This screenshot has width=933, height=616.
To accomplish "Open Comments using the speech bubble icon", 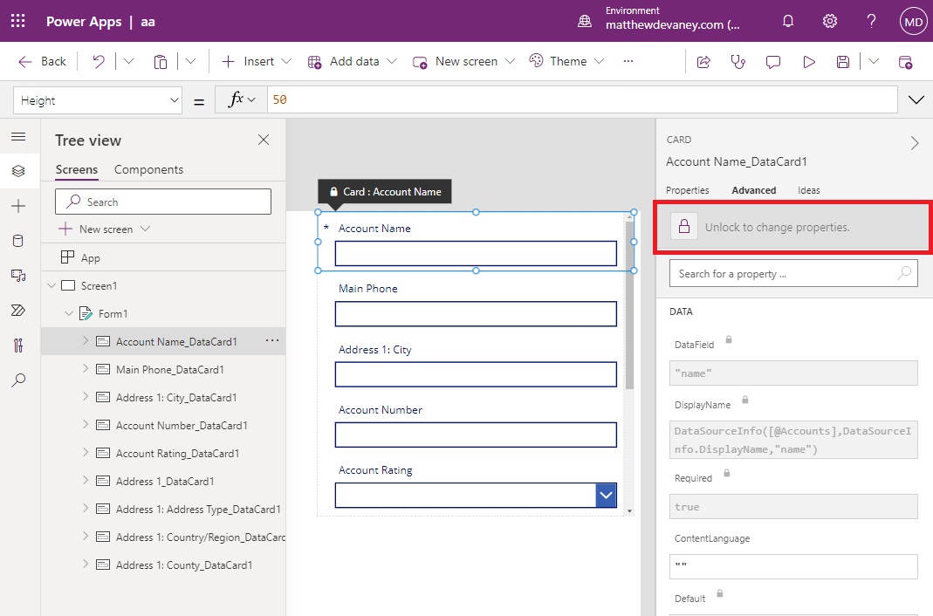I will coord(774,61).
